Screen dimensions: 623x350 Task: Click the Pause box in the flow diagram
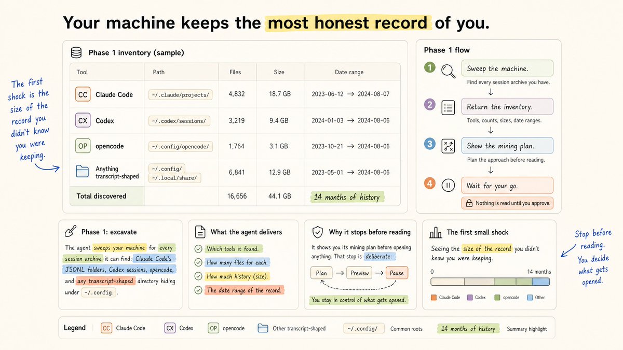pos(397,273)
